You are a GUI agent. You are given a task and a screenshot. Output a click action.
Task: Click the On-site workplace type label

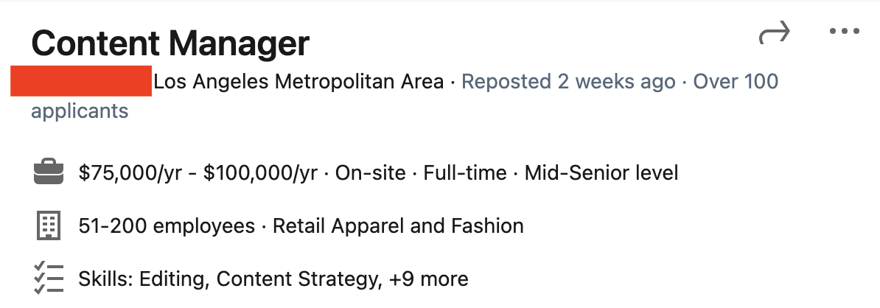(370, 174)
